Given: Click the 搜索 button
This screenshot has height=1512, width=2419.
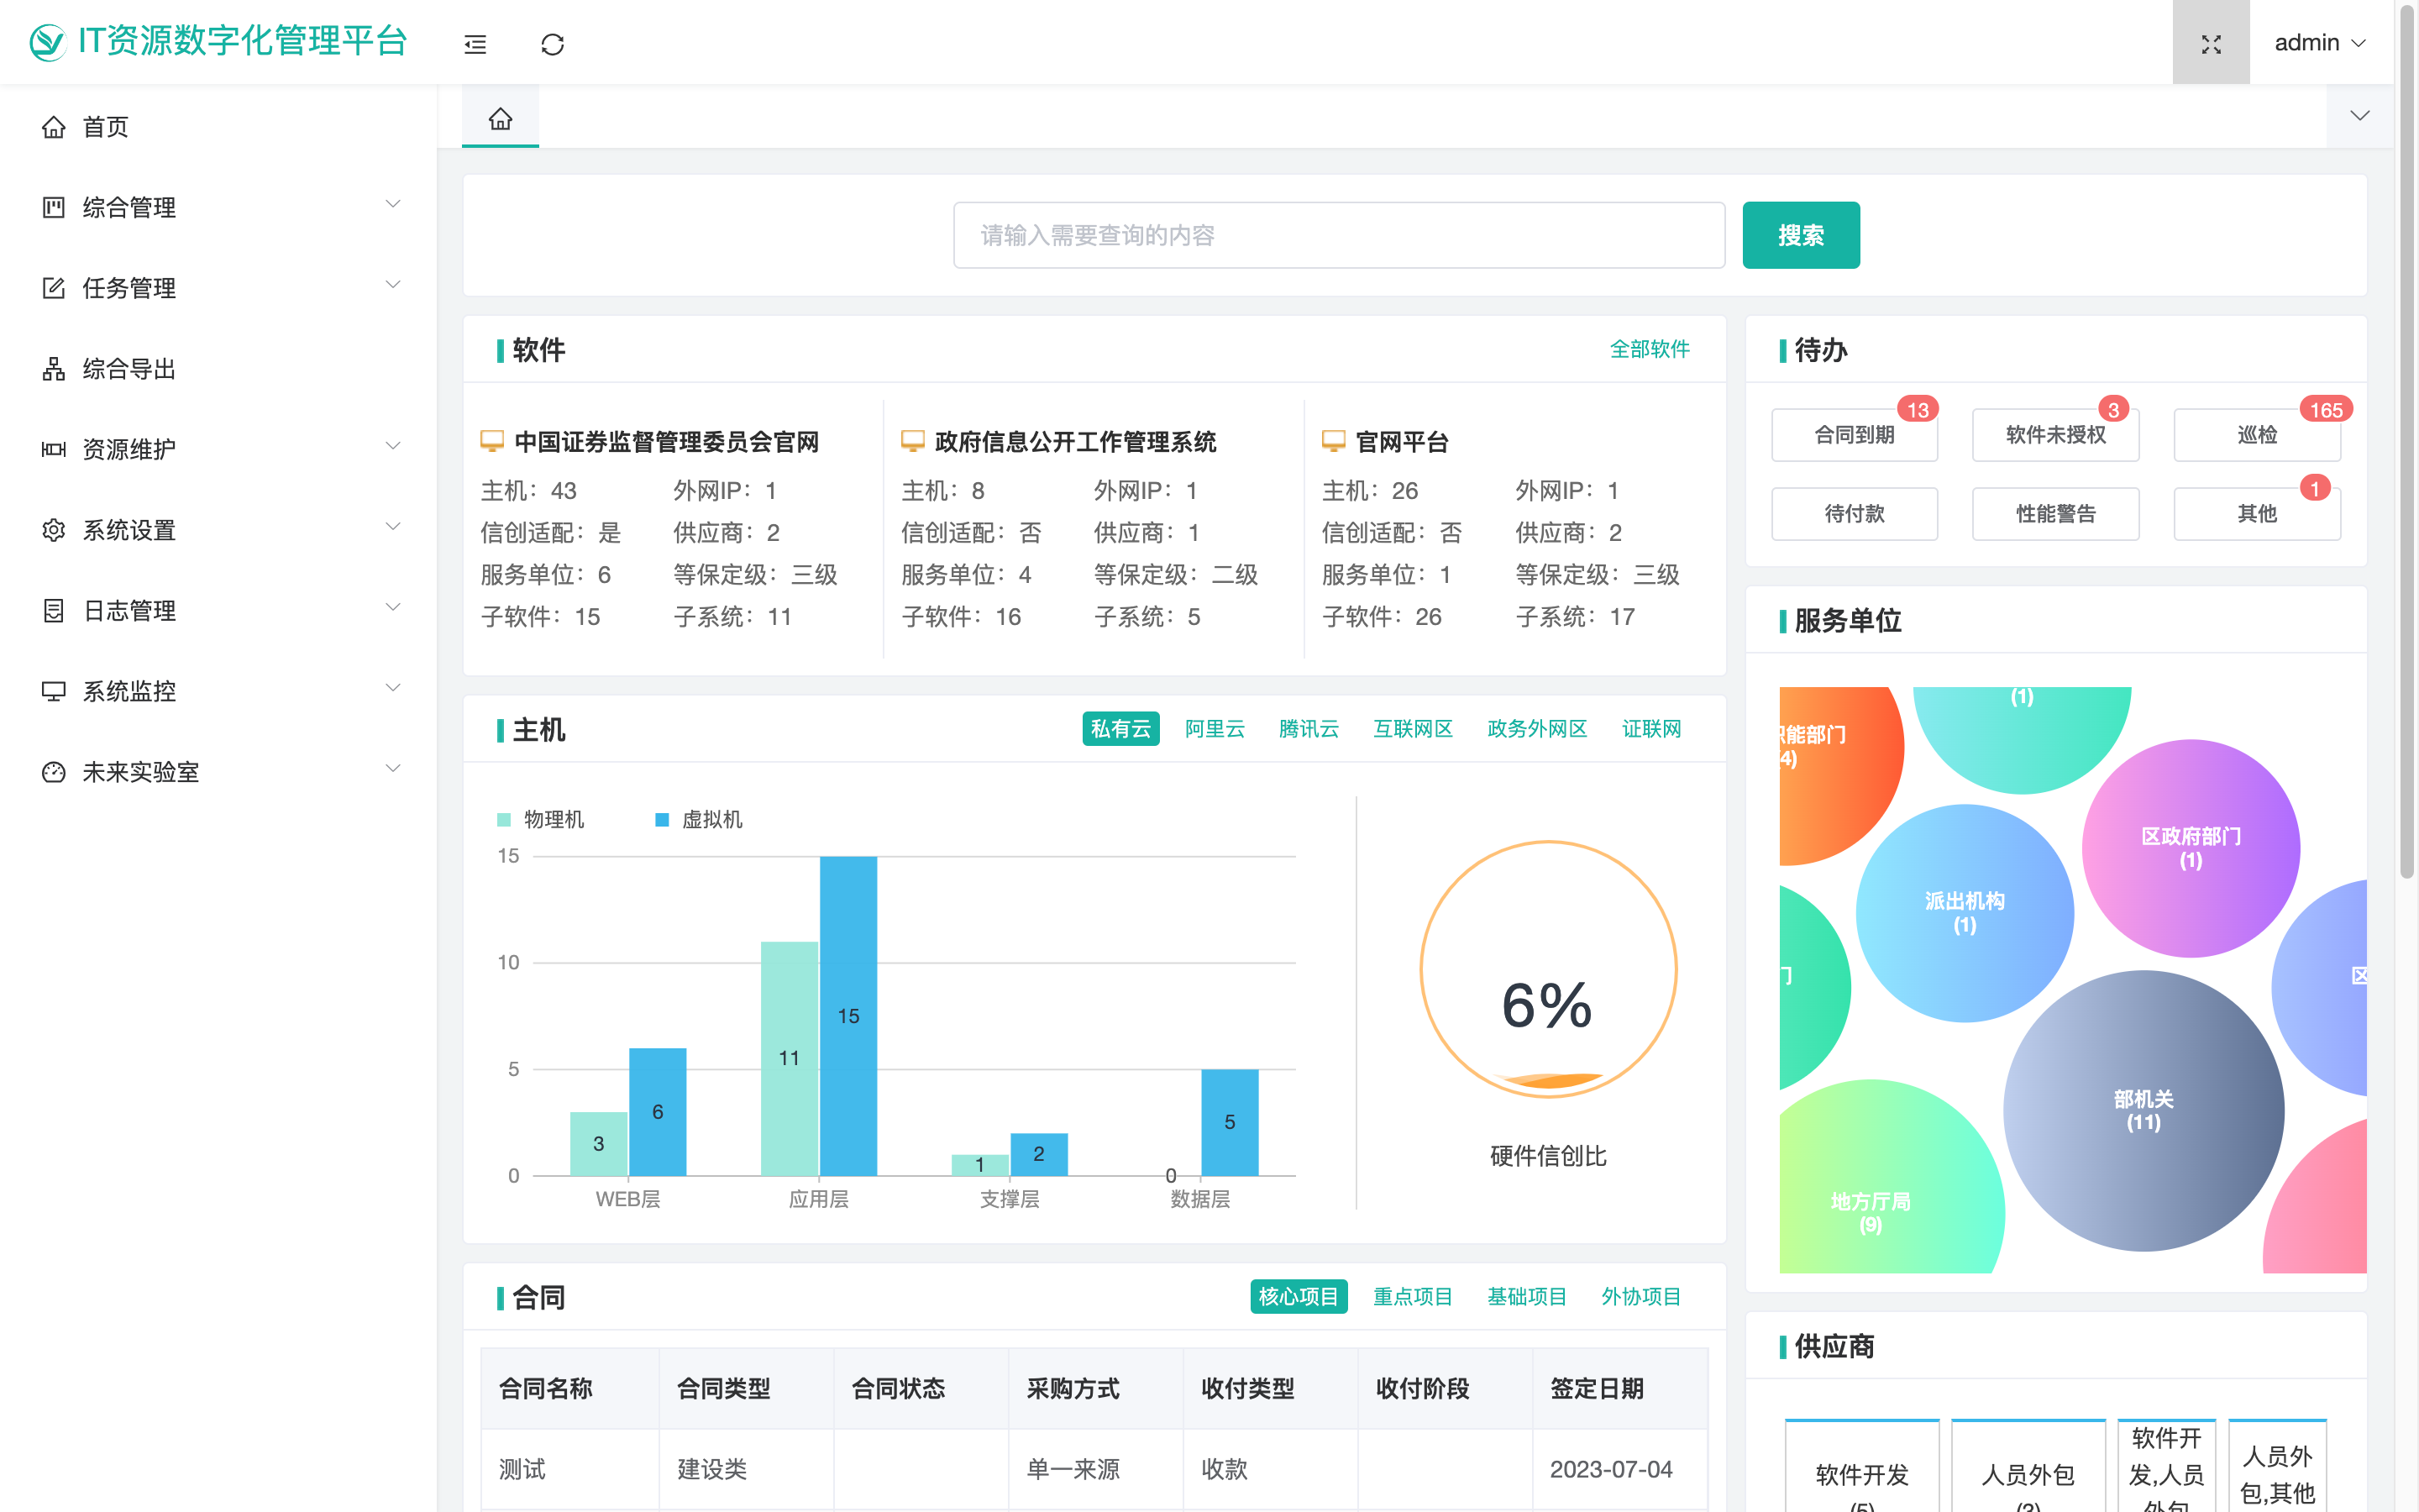Looking at the screenshot, I should coord(1800,235).
